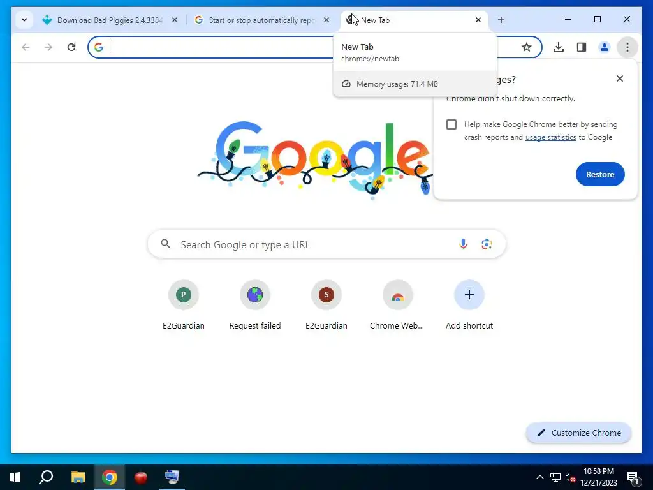Viewport: 653px width, 490px height.
Task: Enable sending crash reports checkbox
Action: click(x=451, y=124)
